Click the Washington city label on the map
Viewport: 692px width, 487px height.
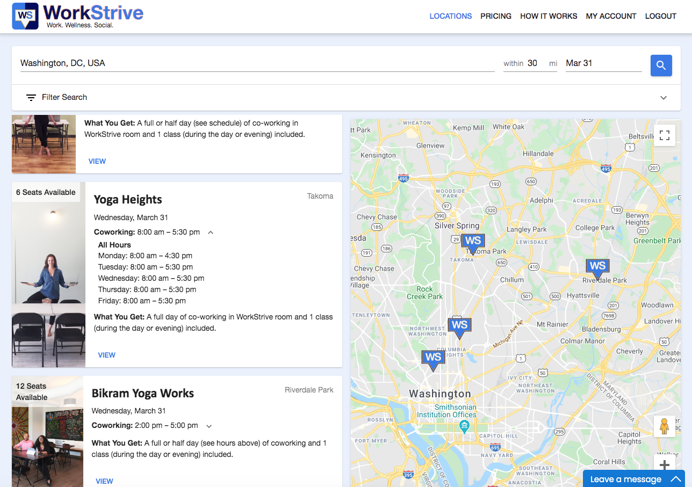[440, 394]
